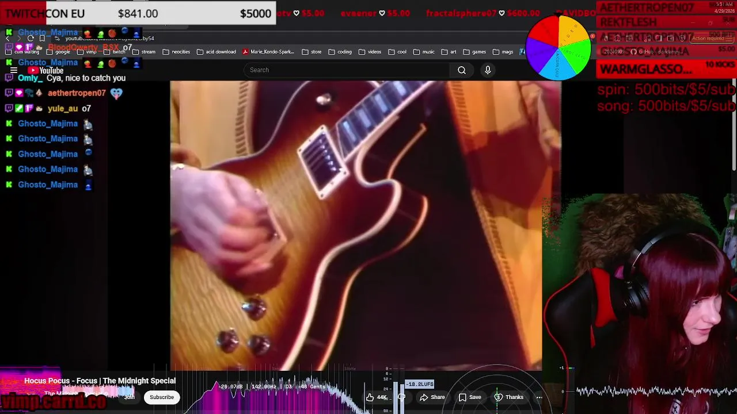The image size is (737, 414).
Task: Open the 'store' bookmarks folder
Action: click(311, 52)
